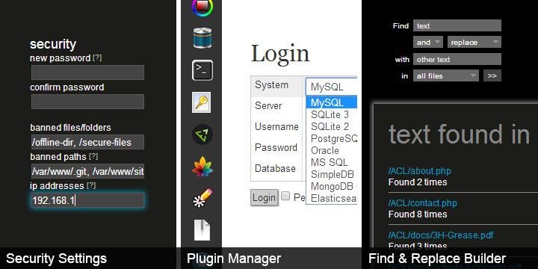Open the pencil with asterisk plugin icon
Viewport: 538px width, 269px height.
[202, 198]
